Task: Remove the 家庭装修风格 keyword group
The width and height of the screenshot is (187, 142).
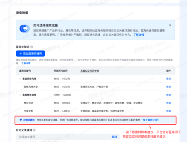Action: [169, 79]
